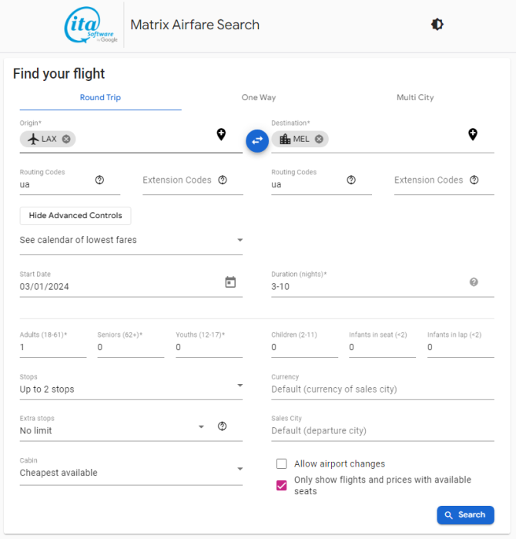Screen dimensions: 516x539
Task: Show help for Extra stops
Action: click(x=222, y=426)
